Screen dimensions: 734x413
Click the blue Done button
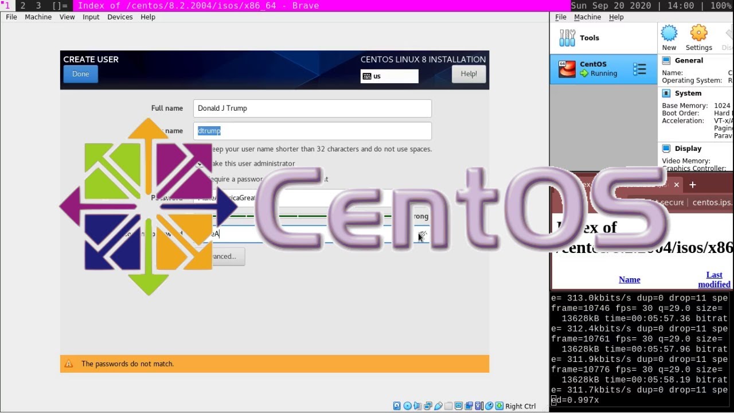pyautogui.click(x=81, y=74)
